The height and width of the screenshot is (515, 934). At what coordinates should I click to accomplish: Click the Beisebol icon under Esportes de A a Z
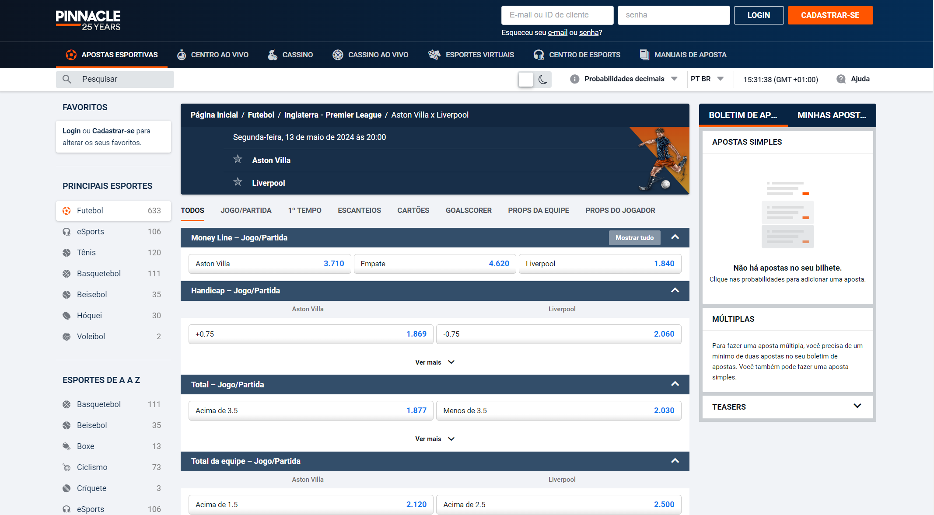click(66, 425)
